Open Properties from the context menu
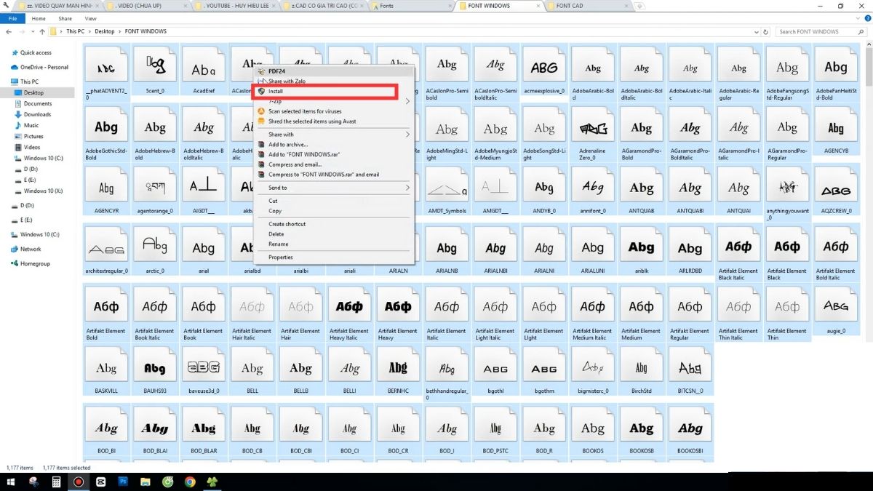The width and height of the screenshot is (873, 491). click(x=333, y=258)
